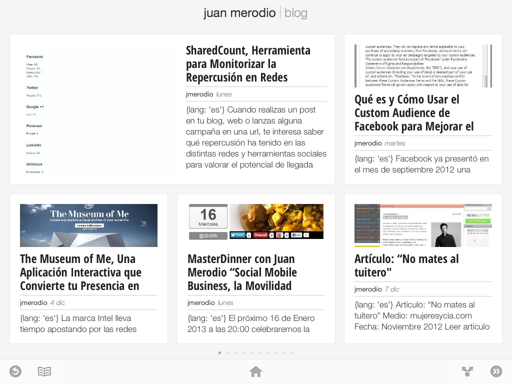Tap the food photo in MasterDinner card
512x384 pixels.
[x=276, y=217]
